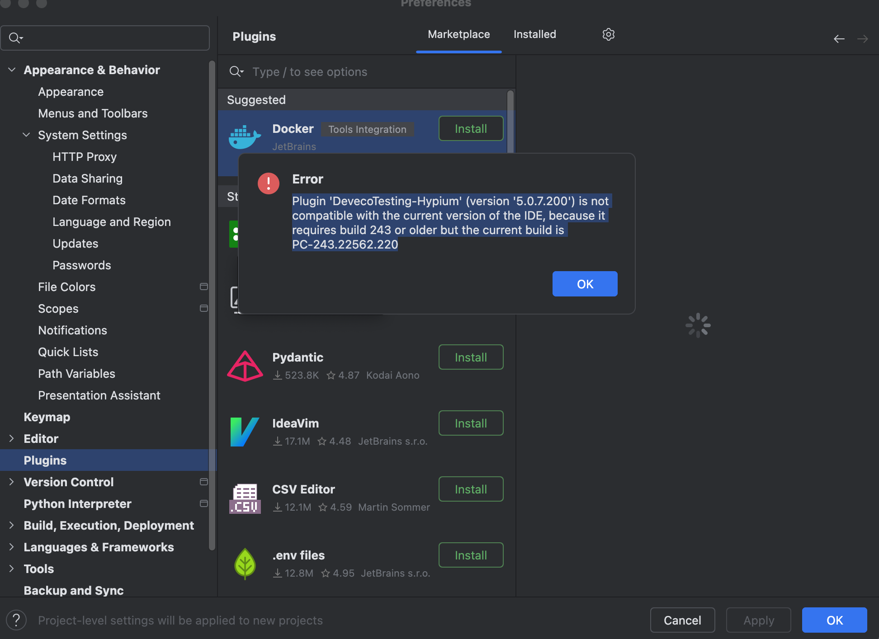This screenshot has width=879, height=639.
Task: Open Updates settings
Action: coord(75,243)
